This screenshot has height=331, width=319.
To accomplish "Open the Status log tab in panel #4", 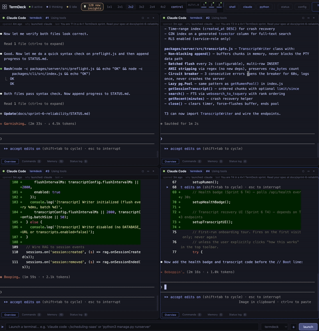I will [238, 315].
